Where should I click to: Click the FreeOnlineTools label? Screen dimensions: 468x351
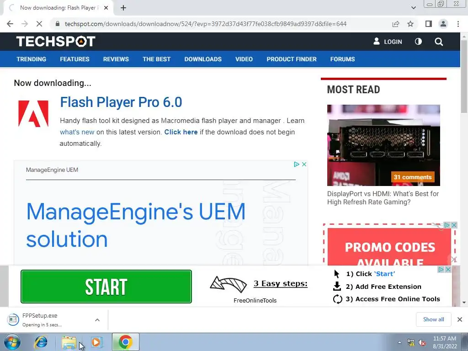coord(255,301)
